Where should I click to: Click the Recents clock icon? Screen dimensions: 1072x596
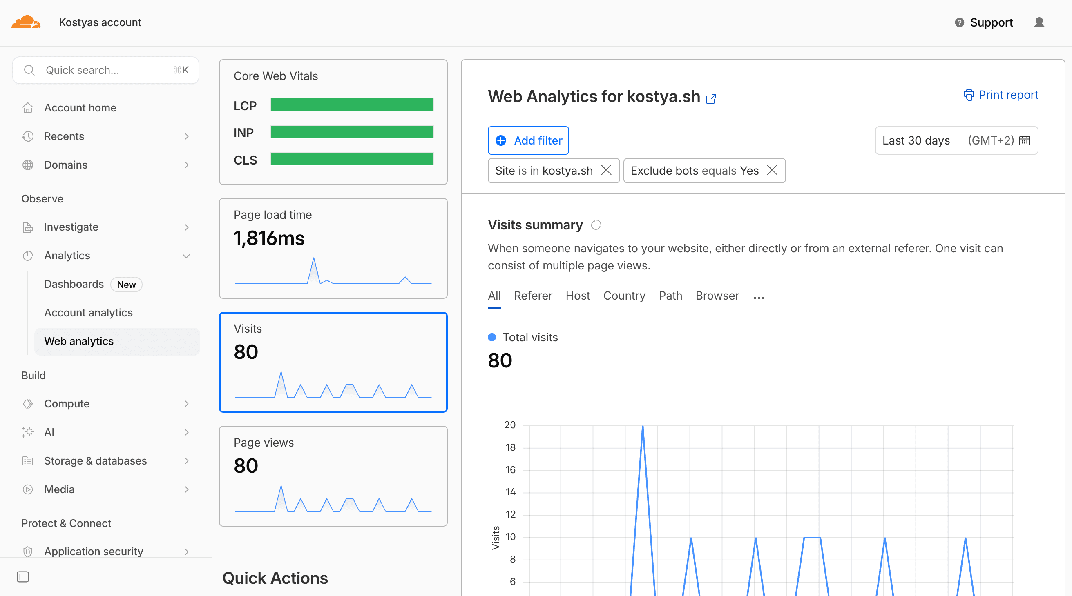click(x=28, y=136)
